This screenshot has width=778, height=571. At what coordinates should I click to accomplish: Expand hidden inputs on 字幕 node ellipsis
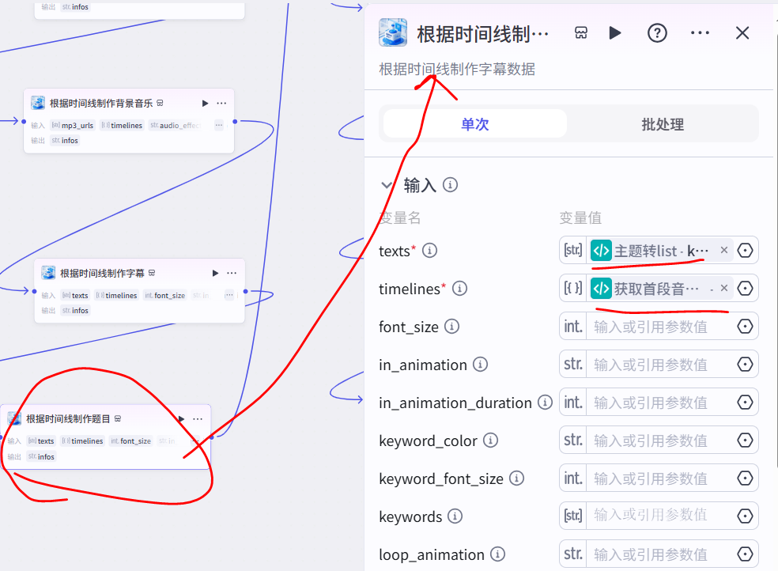coord(228,295)
